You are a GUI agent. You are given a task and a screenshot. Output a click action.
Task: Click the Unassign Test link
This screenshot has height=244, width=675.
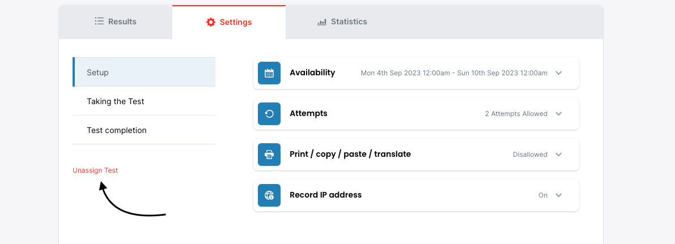pos(95,170)
